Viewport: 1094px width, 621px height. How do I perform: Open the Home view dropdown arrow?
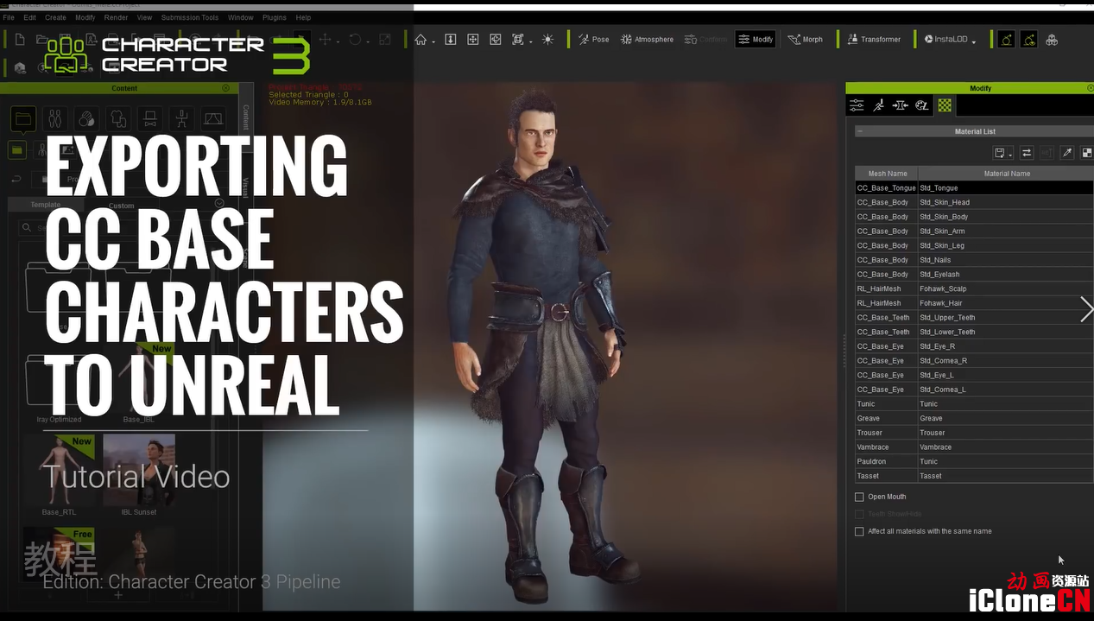433,41
